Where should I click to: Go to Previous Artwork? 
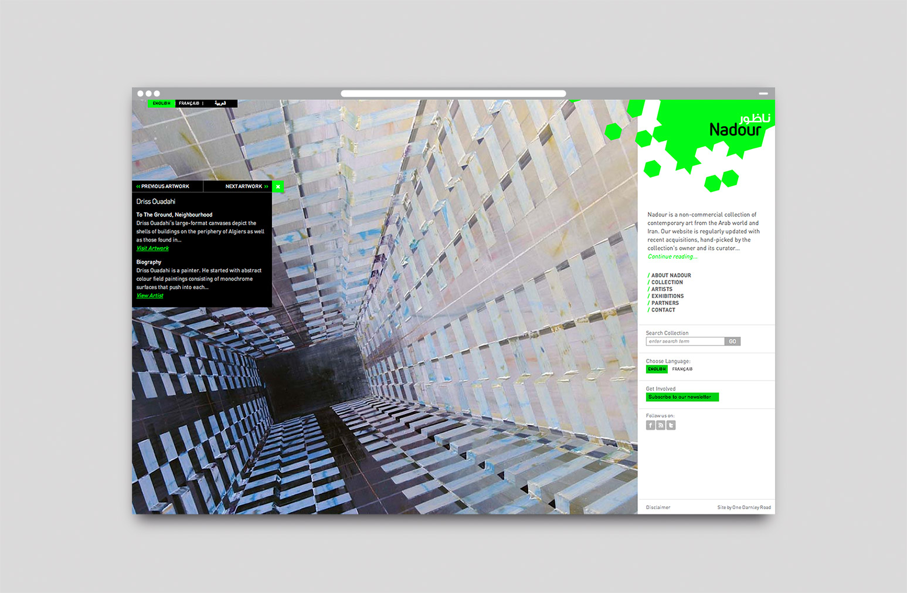click(x=163, y=187)
